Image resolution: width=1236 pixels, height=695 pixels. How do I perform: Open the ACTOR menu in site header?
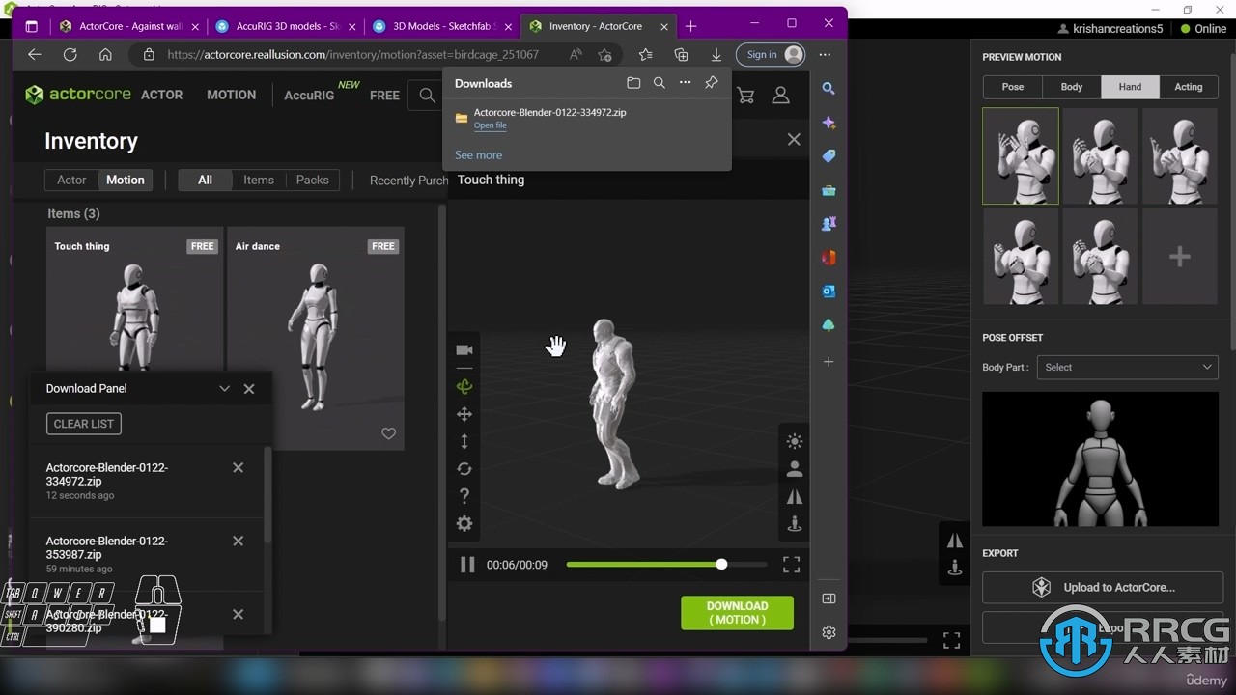tap(161, 95)
